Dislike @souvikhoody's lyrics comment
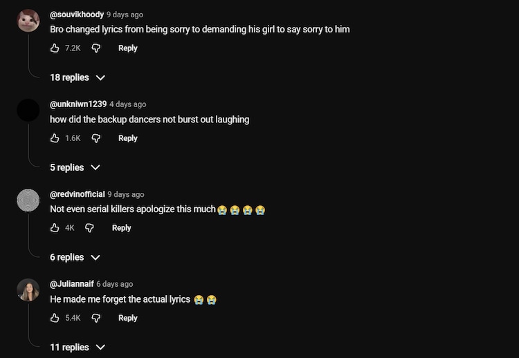This screenshot has height=358, width=519. (x=96, y=48)
